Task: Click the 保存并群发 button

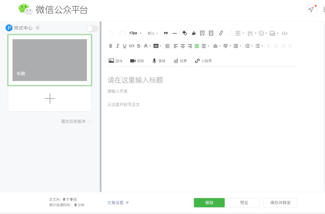Action: [280, 203]
